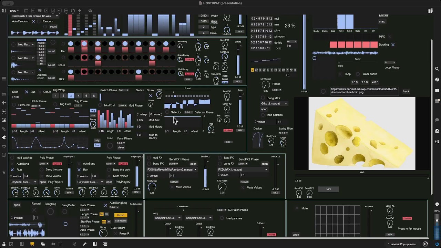
Task: Open the piano keyboard icon in bottom toolbar
Action: click(x=95, y=244)
